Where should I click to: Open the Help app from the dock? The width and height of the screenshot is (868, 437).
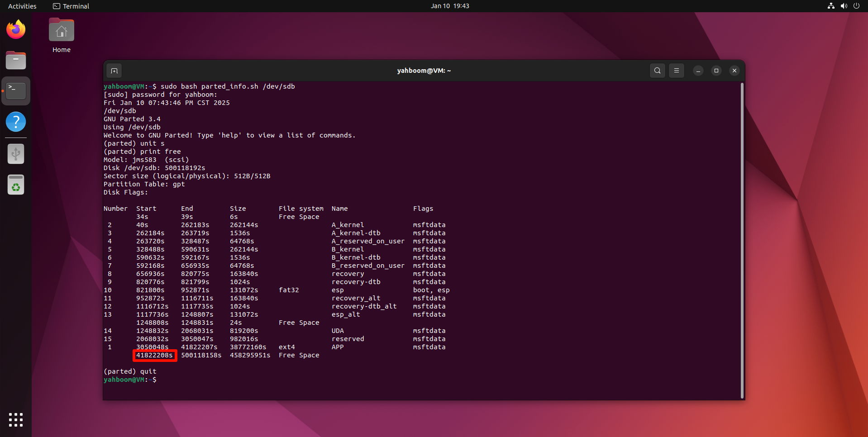coord(16,122)
